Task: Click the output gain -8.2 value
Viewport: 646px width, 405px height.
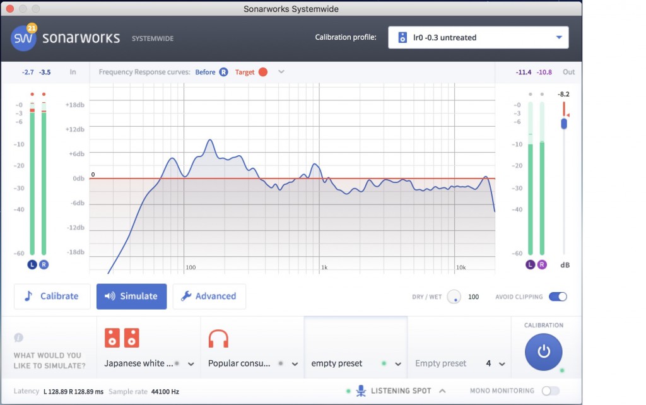Action: pos(563,94)
